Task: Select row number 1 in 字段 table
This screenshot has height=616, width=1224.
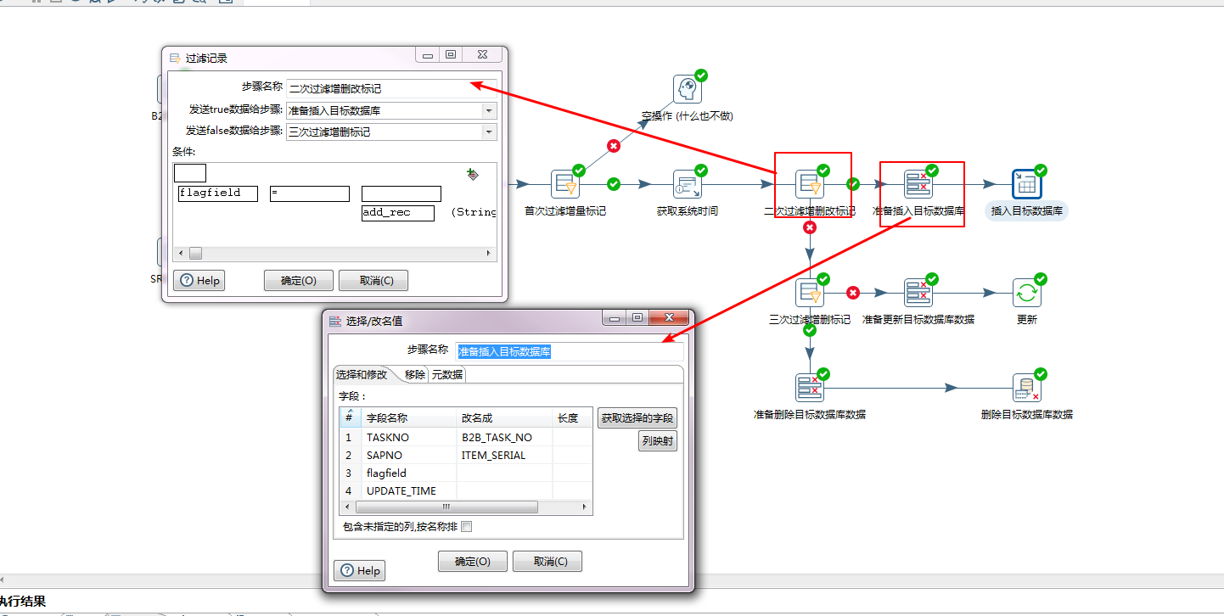Action: 348,438
